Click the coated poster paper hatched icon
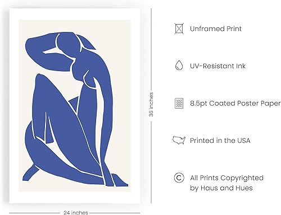281x215 pixels. tap(179, 103)
